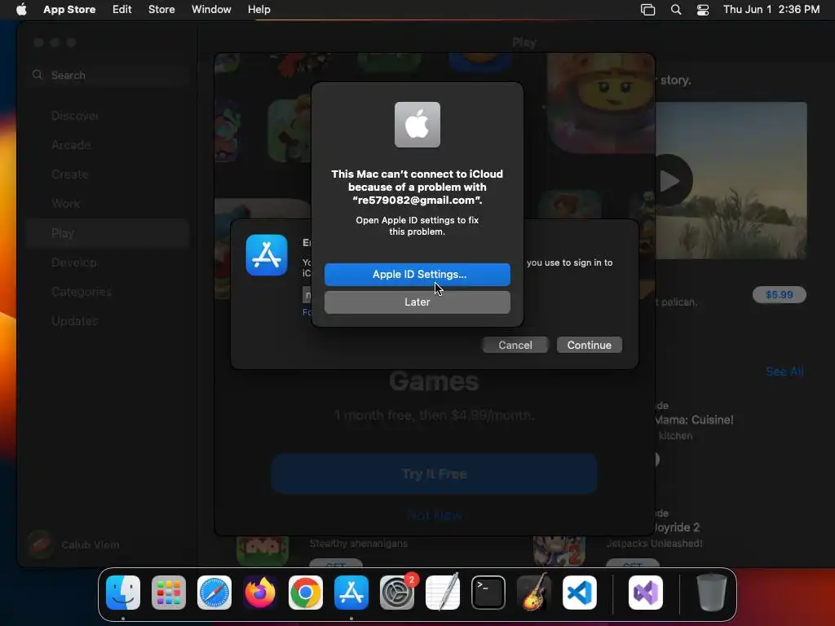The image size is (835, 626).
Task: Open the Store menu
Action: click(161, 9)
